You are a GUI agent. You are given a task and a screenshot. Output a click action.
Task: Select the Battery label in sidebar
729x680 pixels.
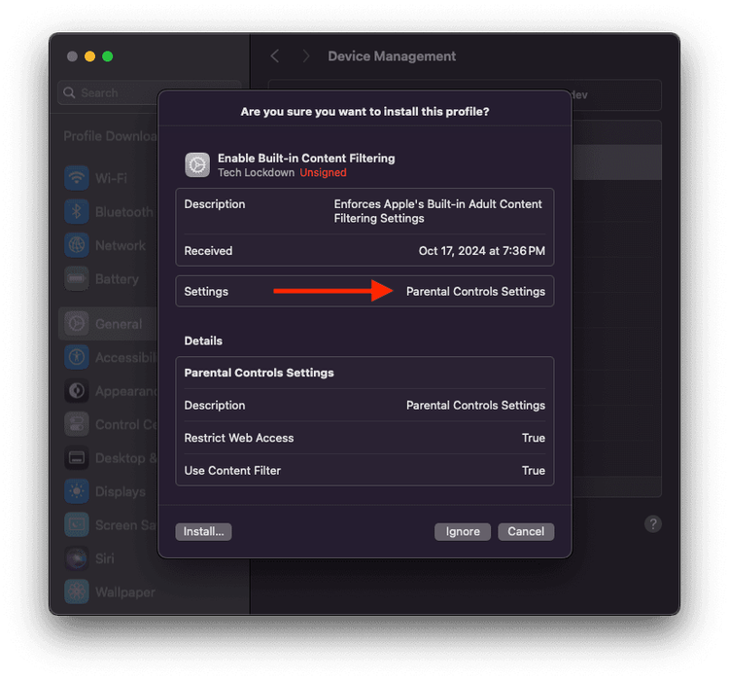tap(118, 279)
